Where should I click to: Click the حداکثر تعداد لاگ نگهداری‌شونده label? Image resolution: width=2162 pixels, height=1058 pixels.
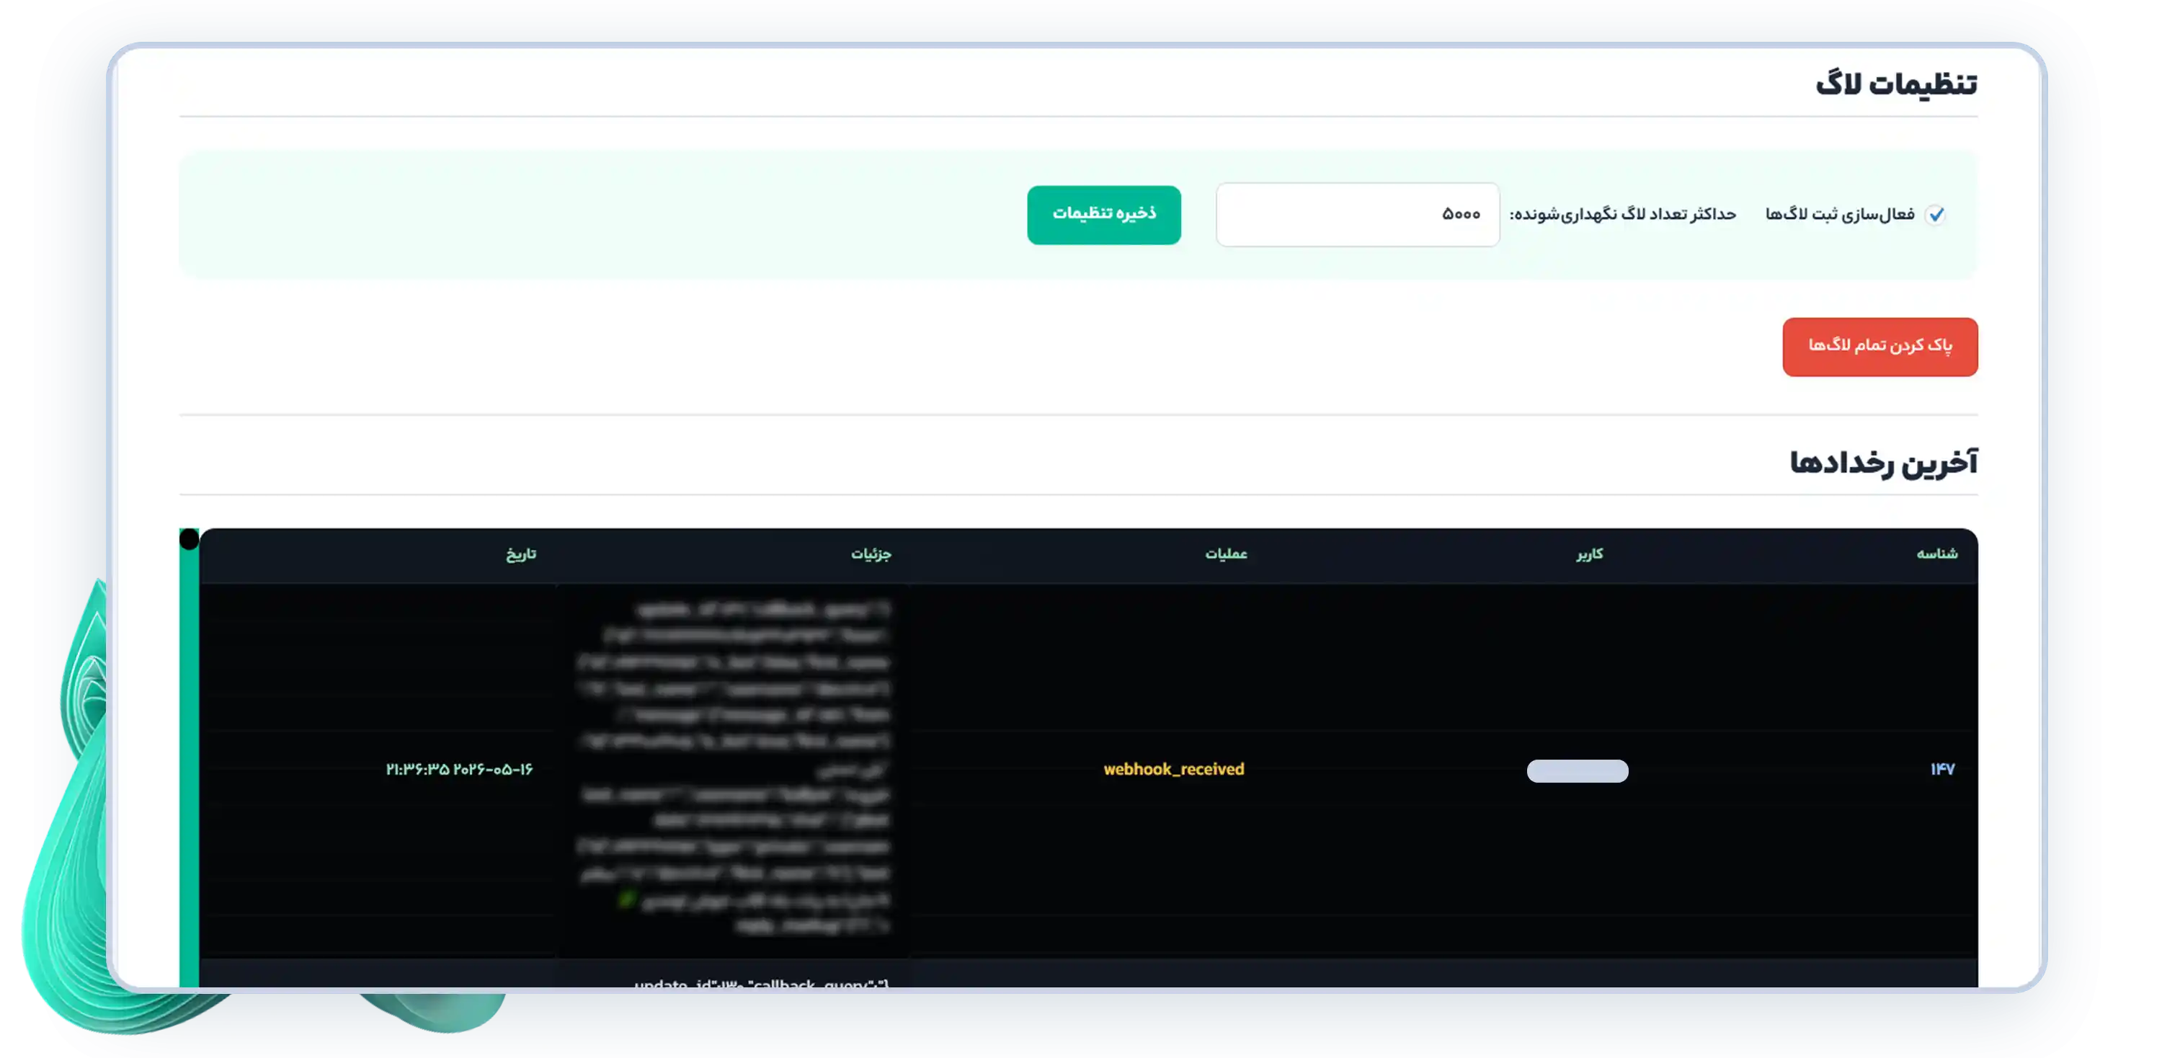(x=1622, y=215)
